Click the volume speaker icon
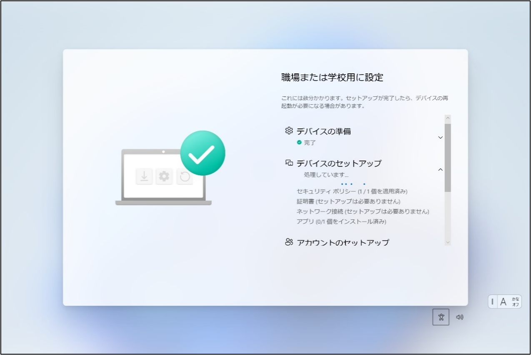This screenshot has width=531, height=355. pos(460,317)
